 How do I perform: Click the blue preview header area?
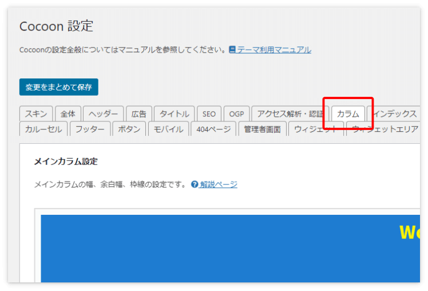click(231, 249)
